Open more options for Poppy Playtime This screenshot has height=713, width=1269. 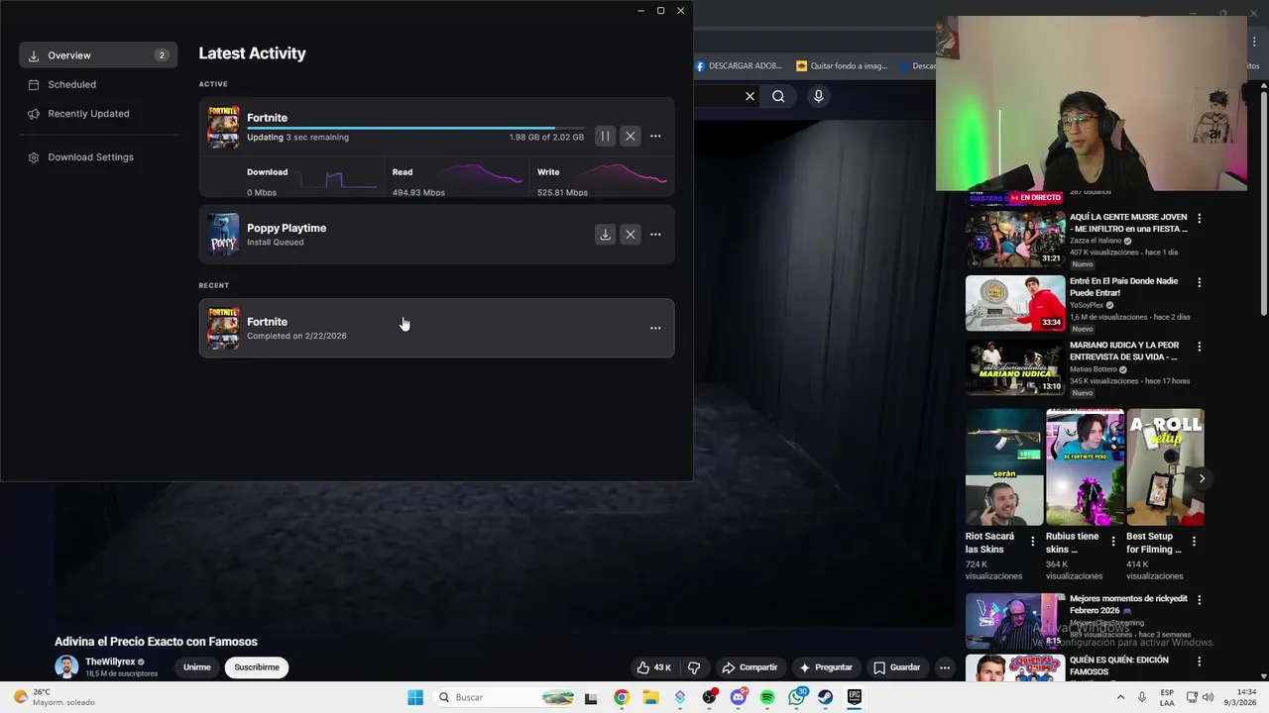pos(655,235)
